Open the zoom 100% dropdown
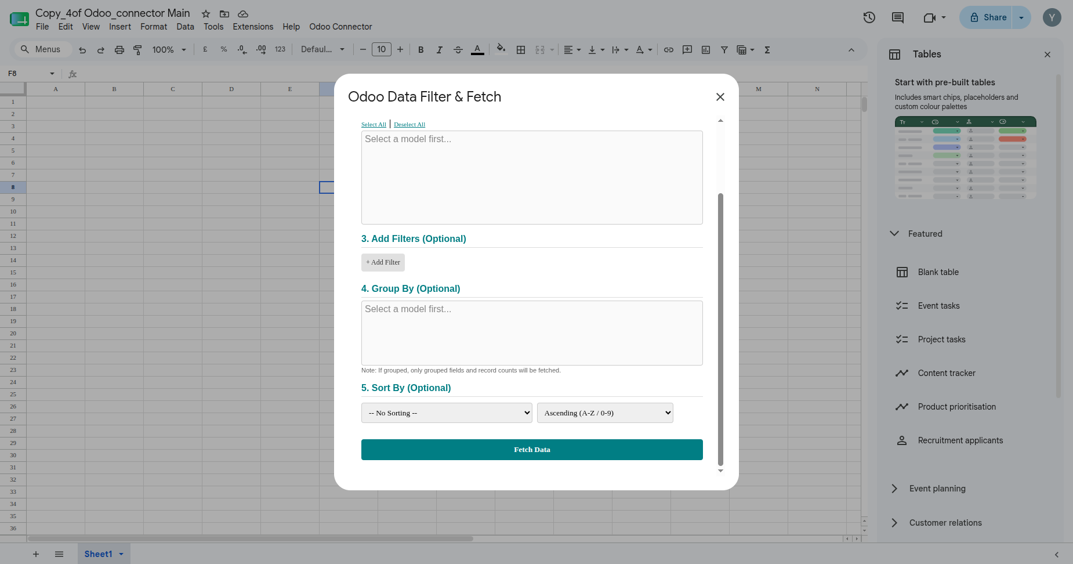Screen dimensions: 1073x564 click(169, 50)
